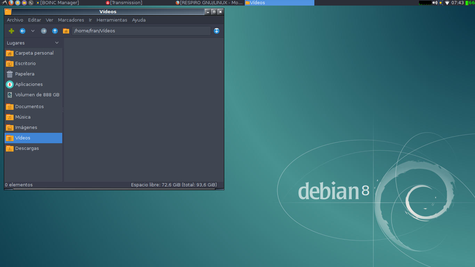This screenshot has width=475, height=267.
Task: Go back using the blue back arrow
Action: coord(22,31)
